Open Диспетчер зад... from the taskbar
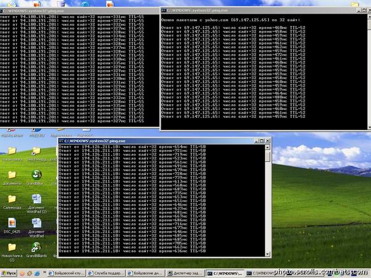 pos(185,274)
